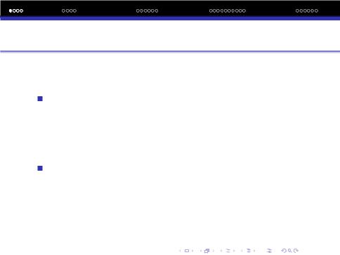340x255 pixels.
Task: Click the stacked frame navigation icon
Action: click(x=207, y=251)
